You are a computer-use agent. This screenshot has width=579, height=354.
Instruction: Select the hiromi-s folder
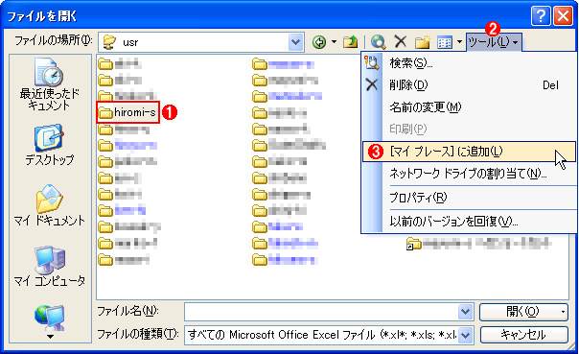(x=127, y=112)
